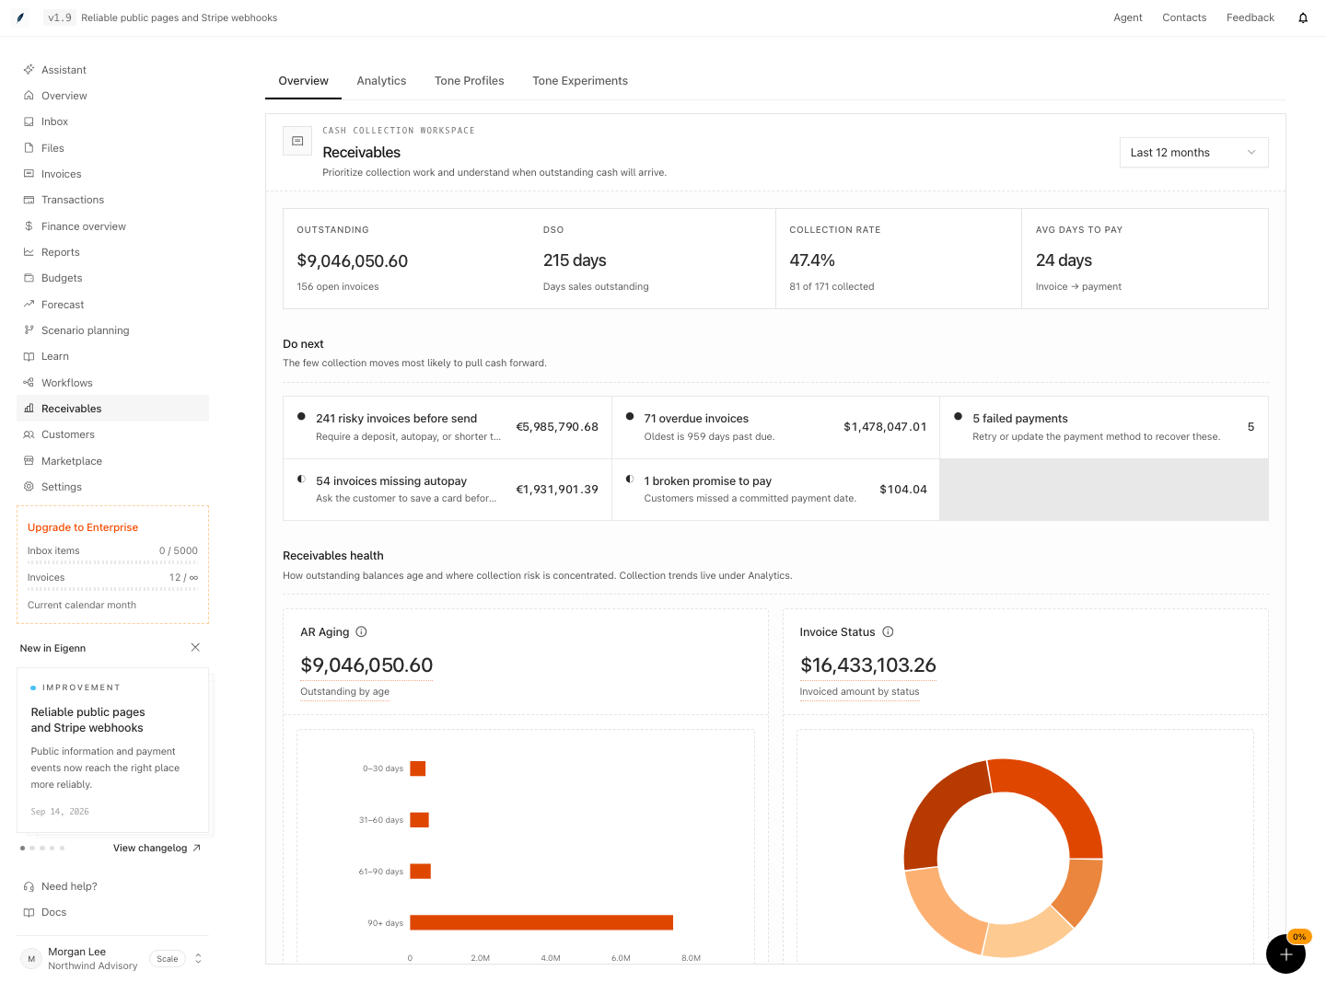Open Agent in top navigation
Viewport: 1326px width, 994px height.
click(1128, 17)
